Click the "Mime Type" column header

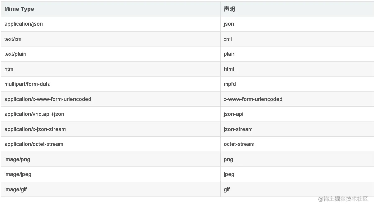[19, 9]
